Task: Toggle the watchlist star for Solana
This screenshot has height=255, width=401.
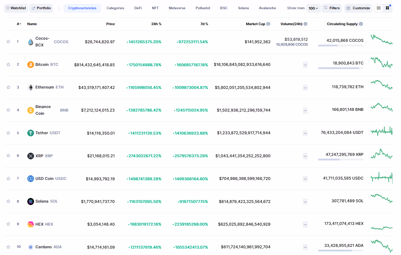Action: pos(9,201)
